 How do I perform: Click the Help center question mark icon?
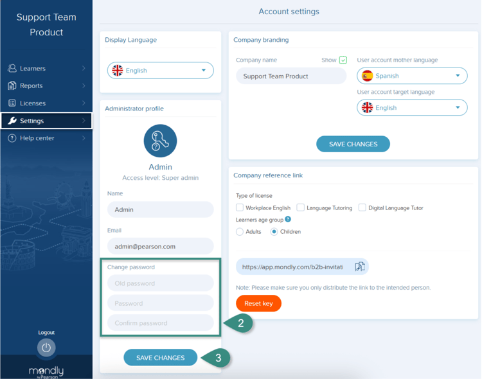point(12,138)
